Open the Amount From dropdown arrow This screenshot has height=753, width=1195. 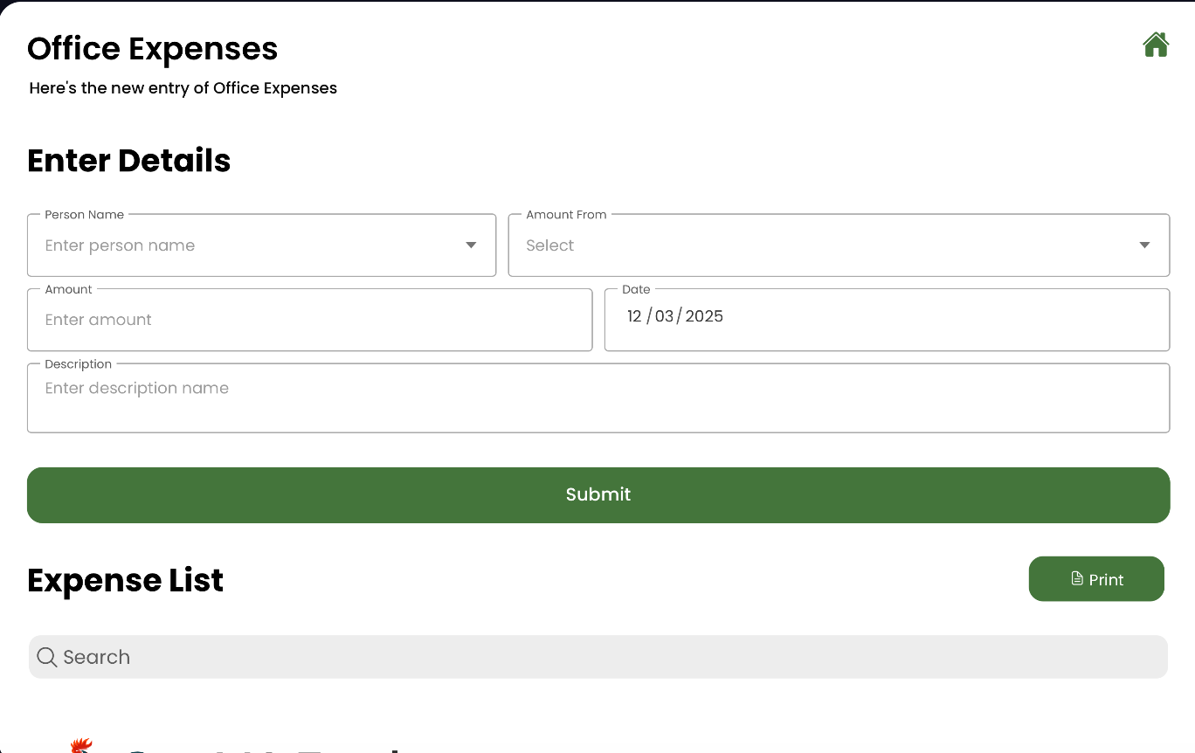click(1144, 245)
